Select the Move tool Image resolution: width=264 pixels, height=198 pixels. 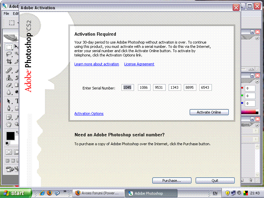coord(16,47)
